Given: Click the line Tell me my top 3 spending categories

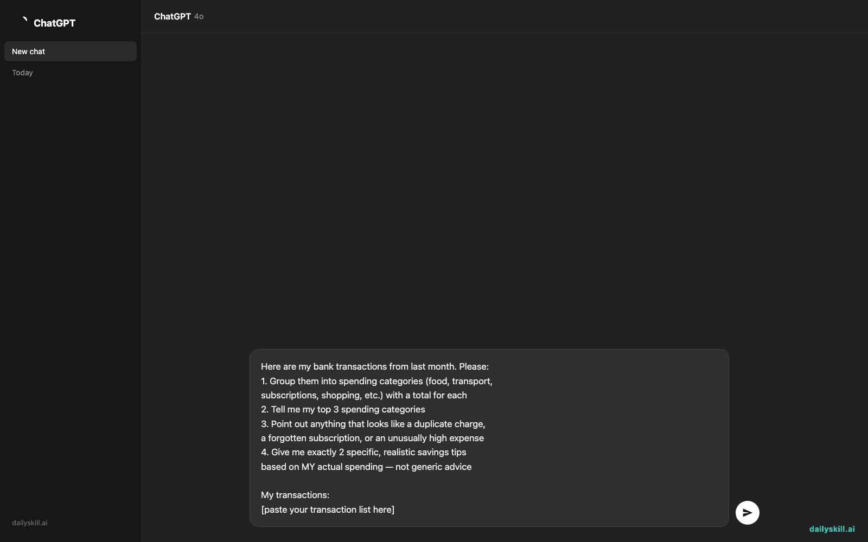Looking at the screenshot, I should [x=343, y=409].
